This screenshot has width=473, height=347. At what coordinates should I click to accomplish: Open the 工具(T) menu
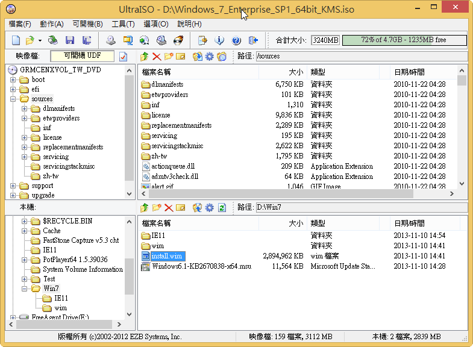(x=123, y=24)
